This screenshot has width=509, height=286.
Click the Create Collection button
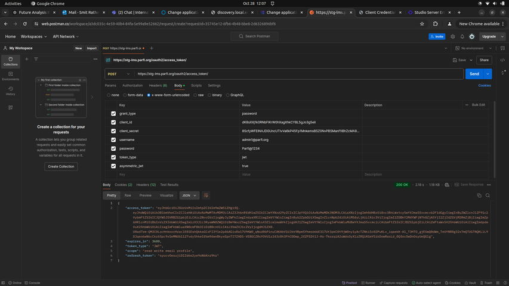click(x=61, y=166)
